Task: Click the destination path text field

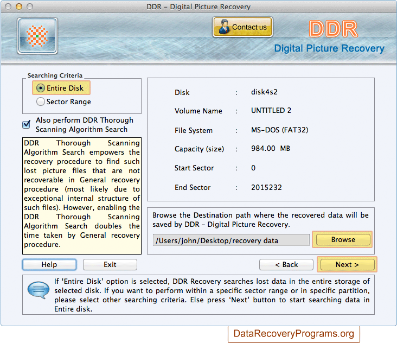Action: 231,240
